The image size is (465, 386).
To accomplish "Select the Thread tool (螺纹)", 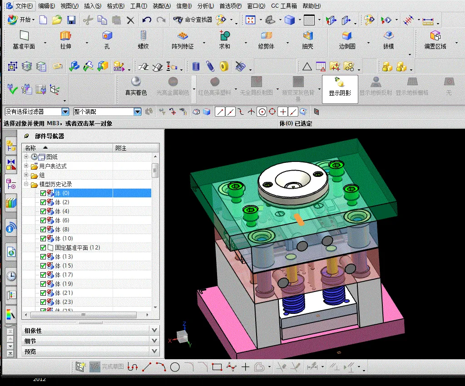I will click(x=143, y=40).
